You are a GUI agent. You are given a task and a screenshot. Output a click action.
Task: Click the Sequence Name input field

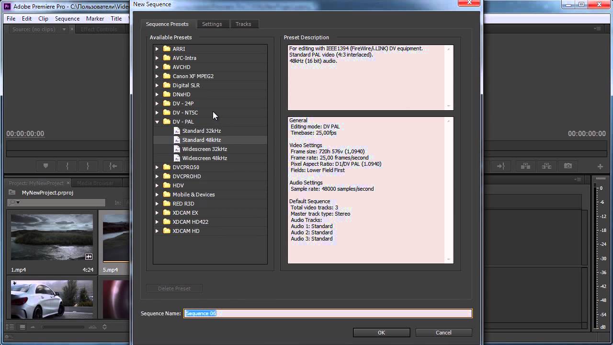(328, 313)
